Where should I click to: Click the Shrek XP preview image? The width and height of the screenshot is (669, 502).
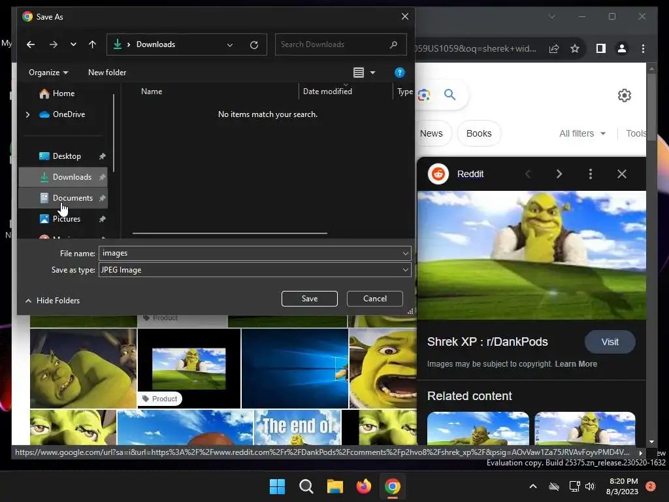click(532, 256)
